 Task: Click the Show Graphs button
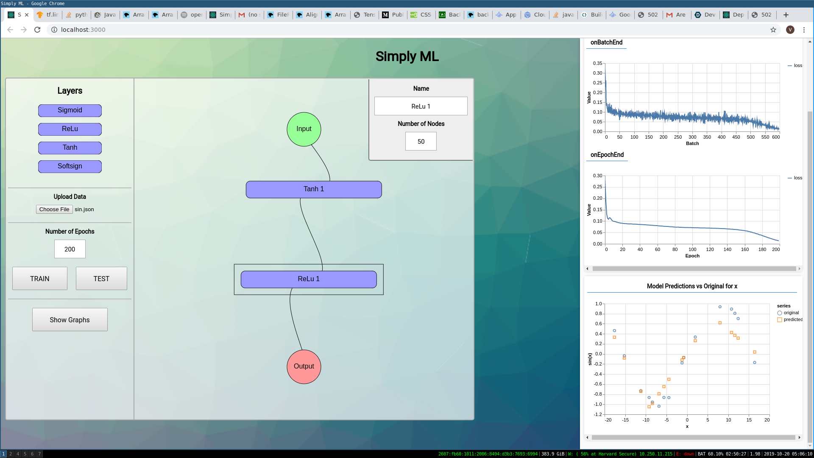(70, 320)
